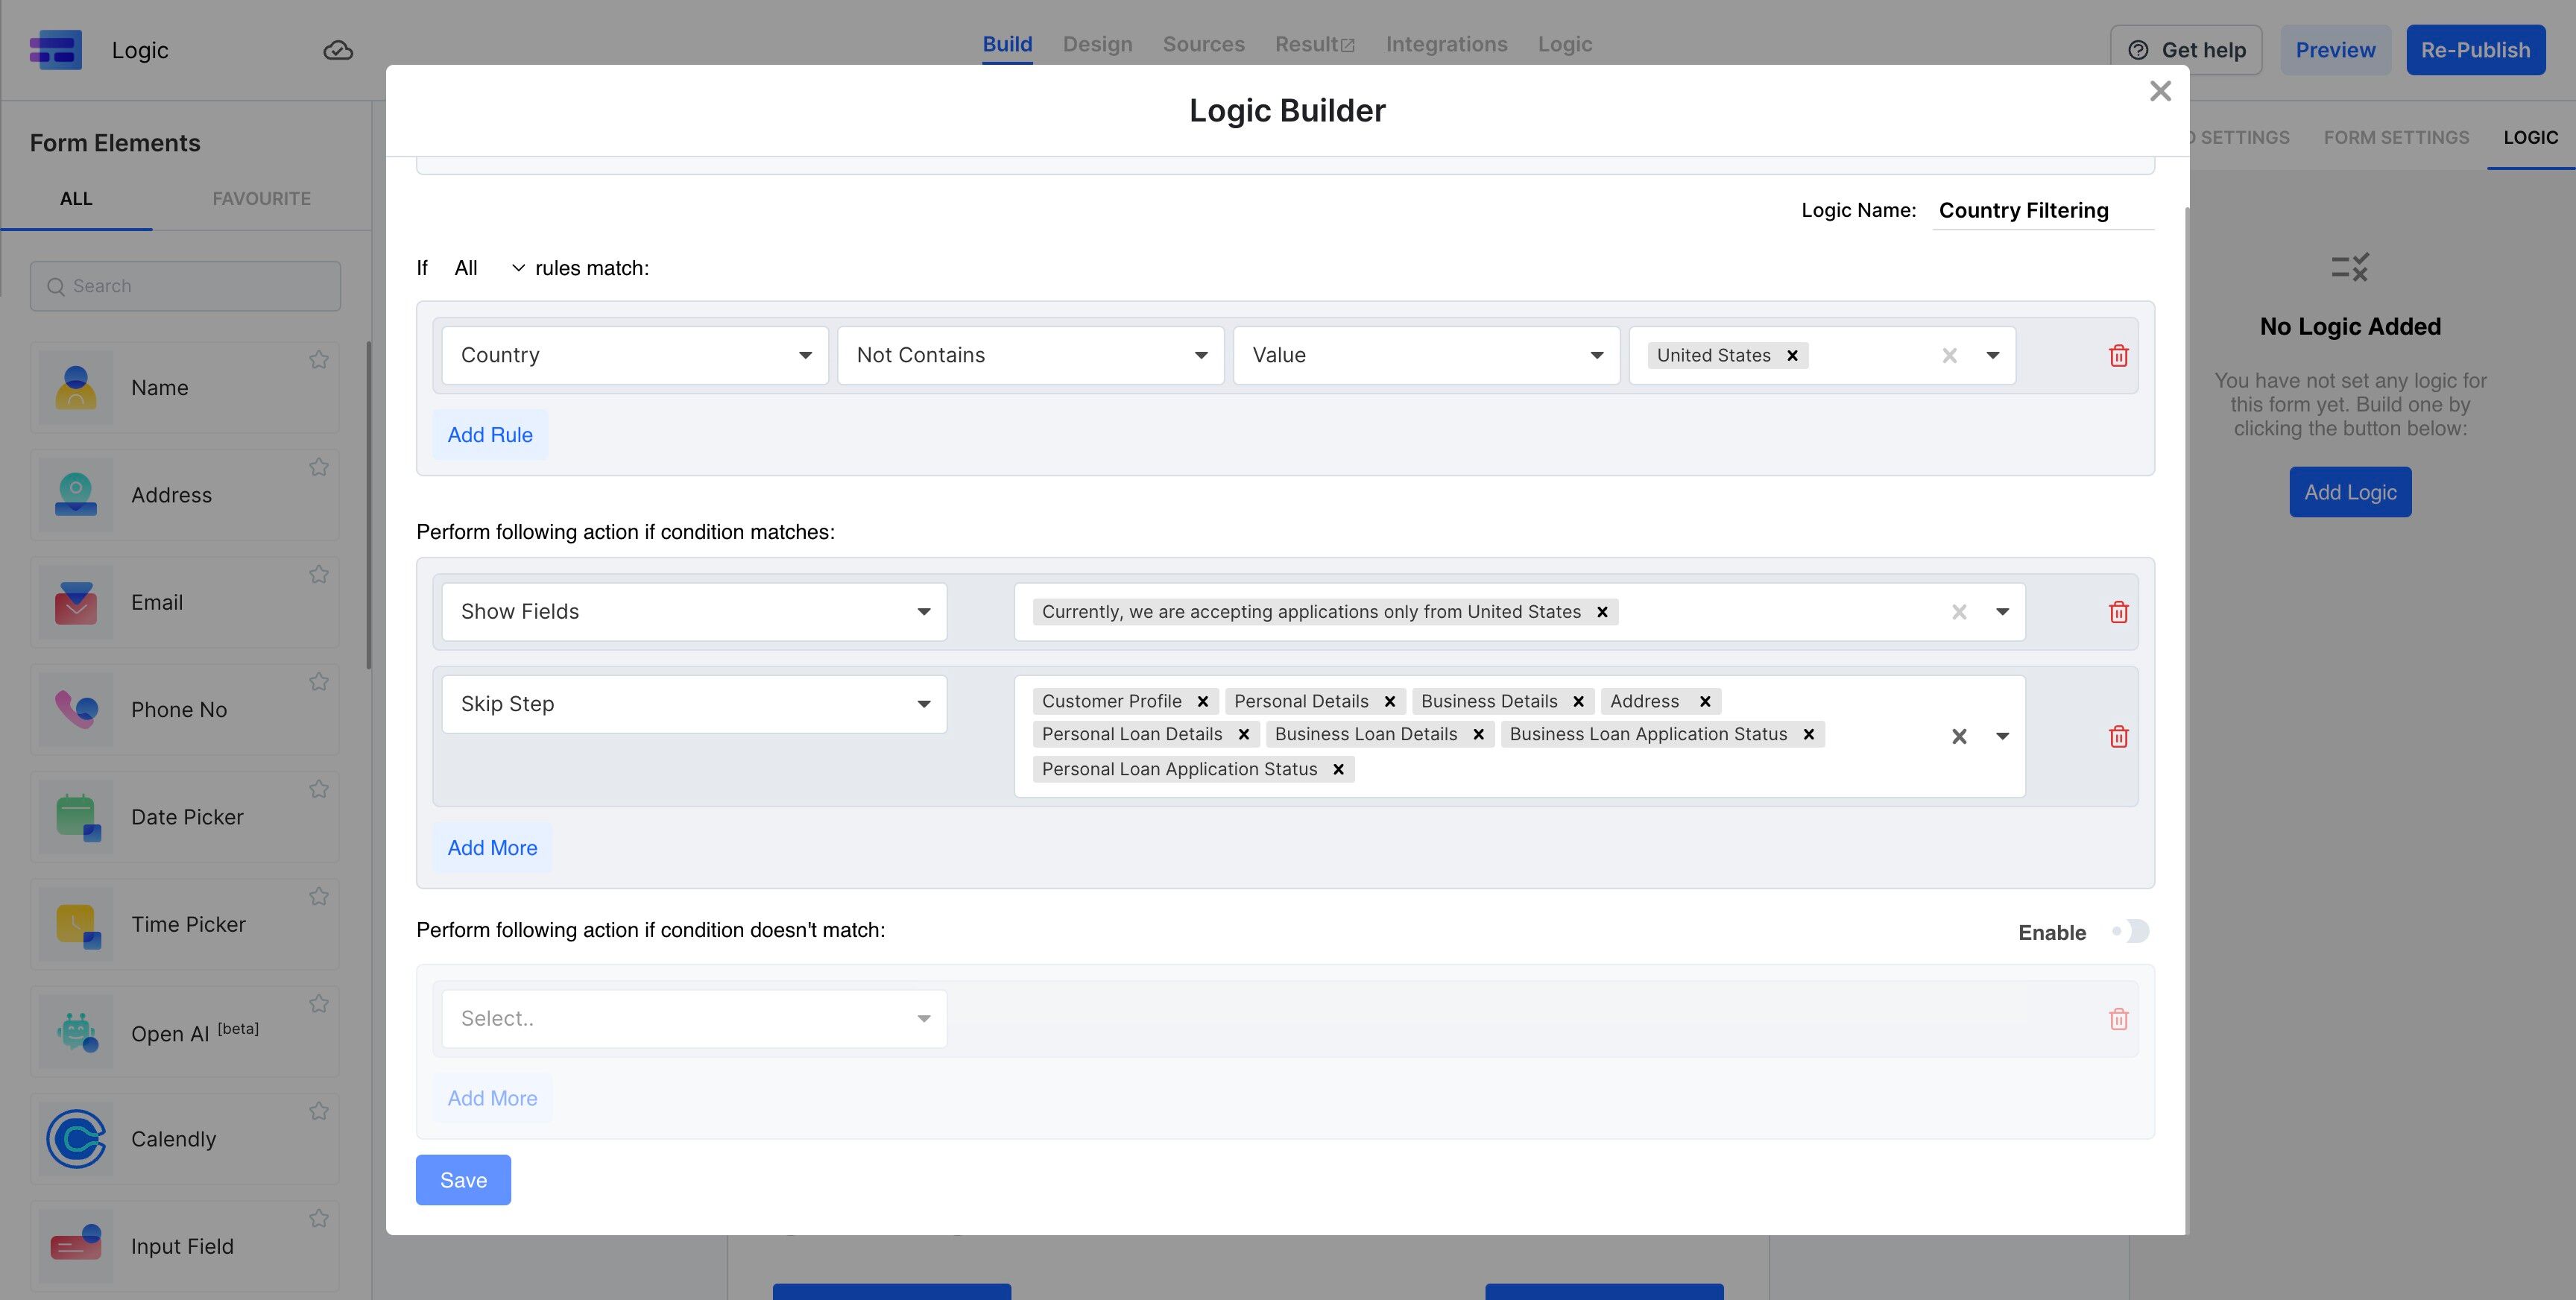The image size is (2576, 1300).
Task: Delete the Show Fields action row
Action: click(2118, 612)
